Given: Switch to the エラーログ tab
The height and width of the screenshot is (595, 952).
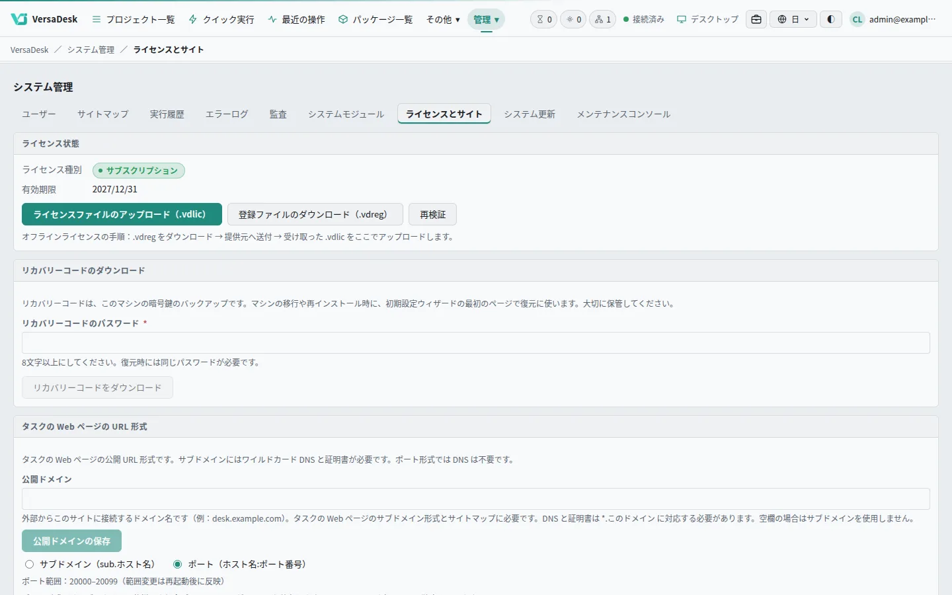Looking at the screenshot, I should (x=227, y=114).
